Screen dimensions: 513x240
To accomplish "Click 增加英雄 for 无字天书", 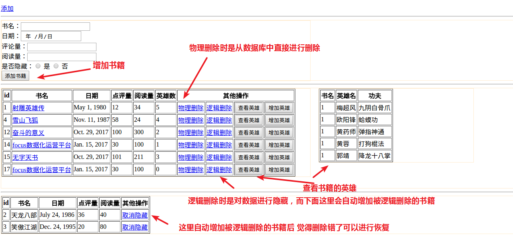I will [279, 157].
